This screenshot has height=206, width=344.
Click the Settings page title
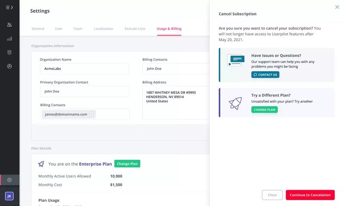click(x=40, y=11)
